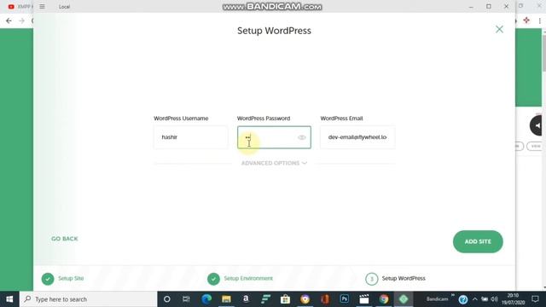Screen dimensions: 546x307
Task: Open the Windows notification center
Action: [x=535, y=299]
